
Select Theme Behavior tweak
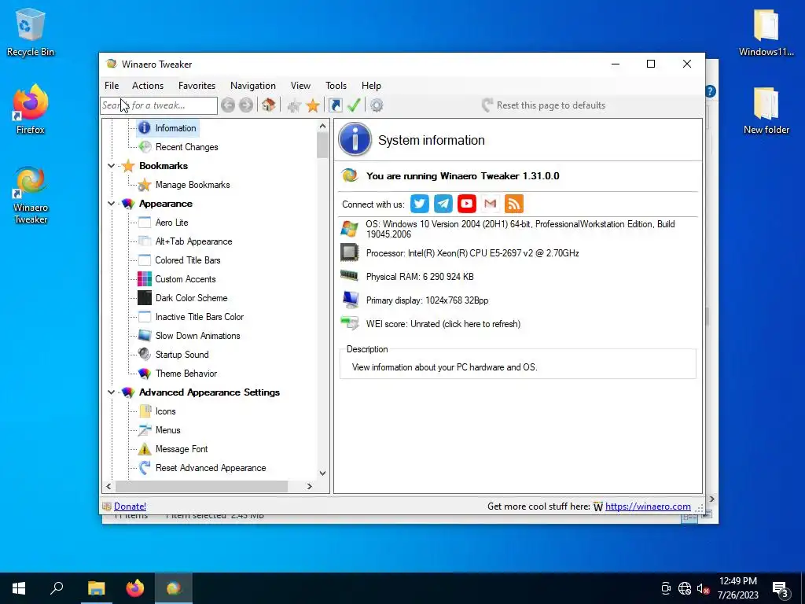[x=186, y=374]
